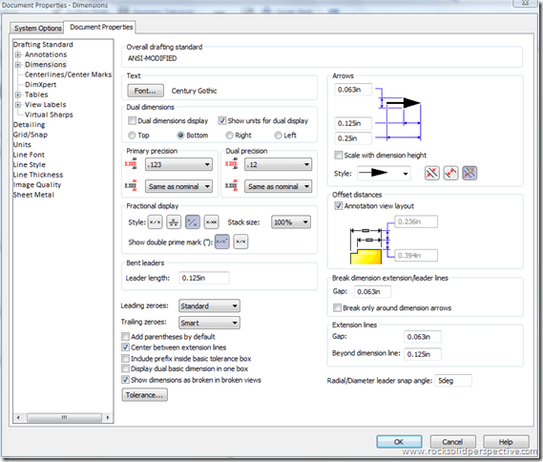The height and width of the screenshot is (462, 543).
Task: Select Line Font in the tree
Action: pyautogui.click(x=29, y=155)
